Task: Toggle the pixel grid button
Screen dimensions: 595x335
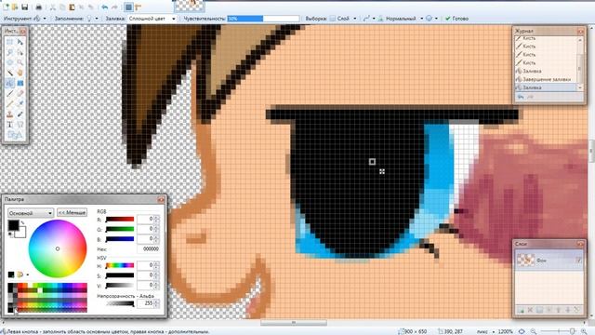Action: point(128,7)
